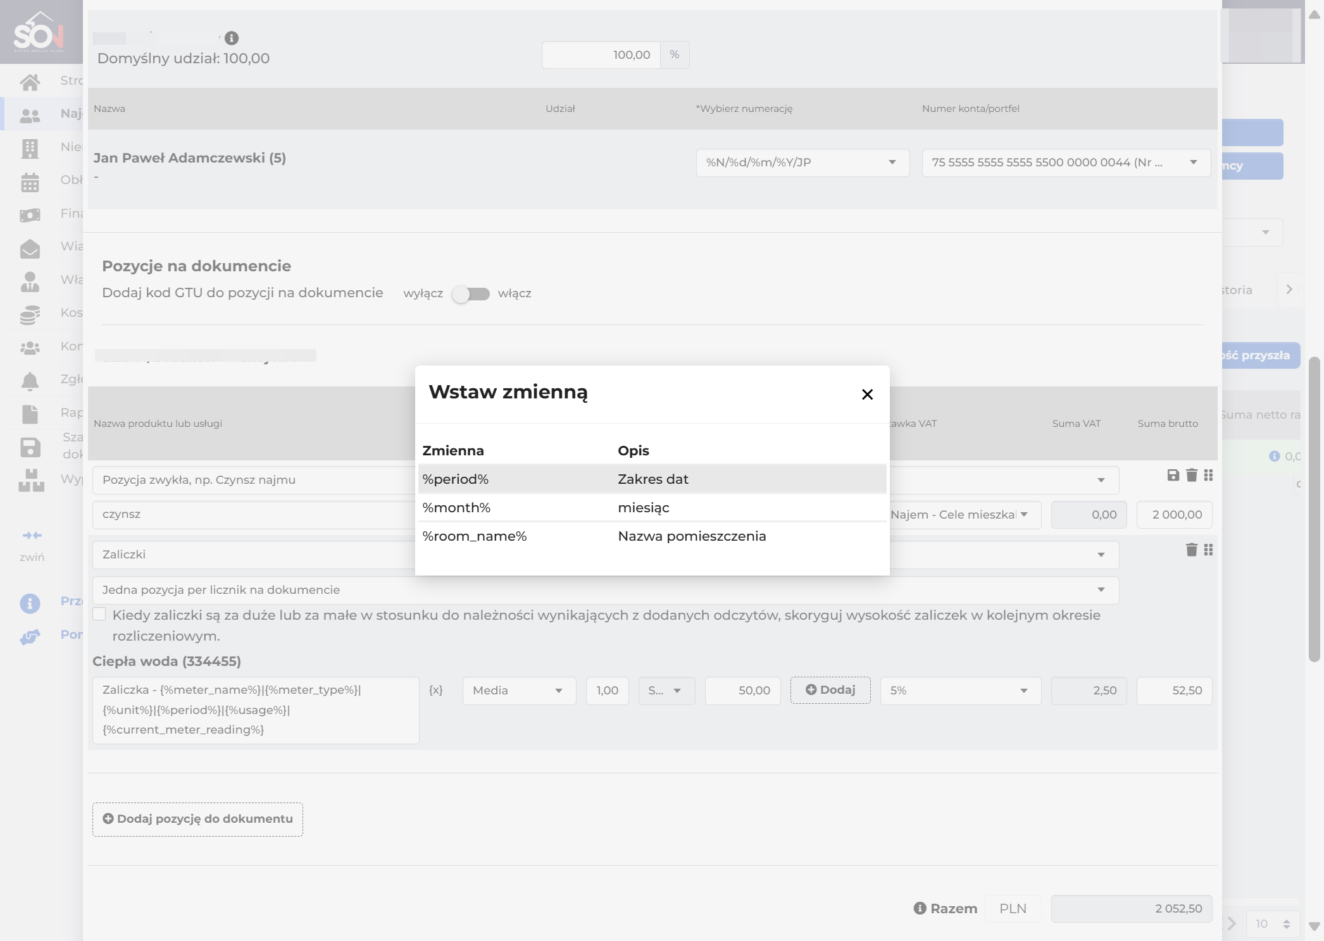Close the Wstaw zmienną dialog
This screenshot has height=941, width=1324.
[867, 394]
